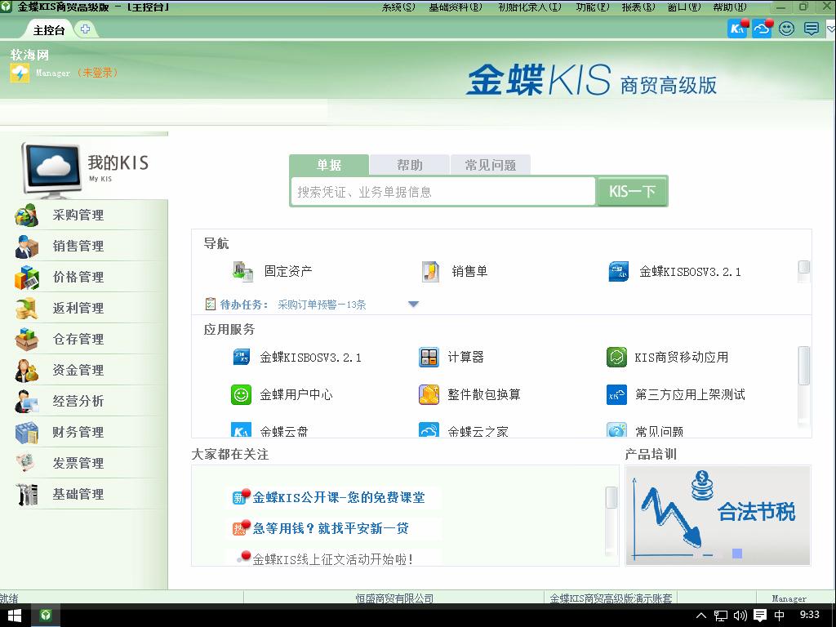The width and height of the screenshot is (836, 627).
Task: Open KIS商贸移动应用 icon
Action: [617, 357]
